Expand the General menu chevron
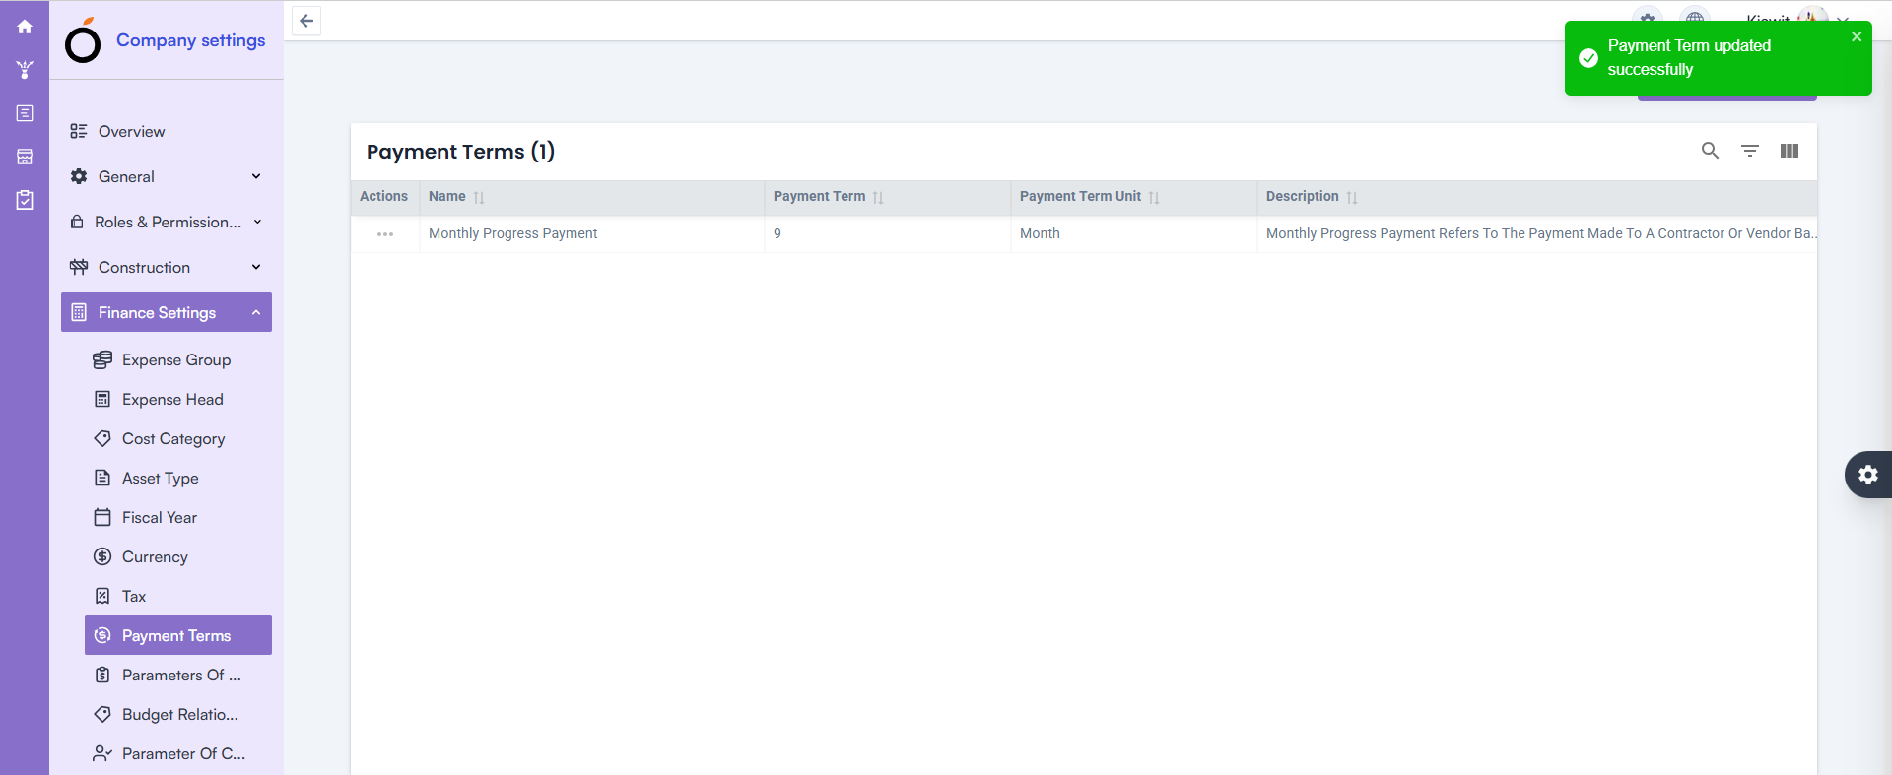Image resolution: width=1892 pixels, height=775 pixels. coord(256,176)
